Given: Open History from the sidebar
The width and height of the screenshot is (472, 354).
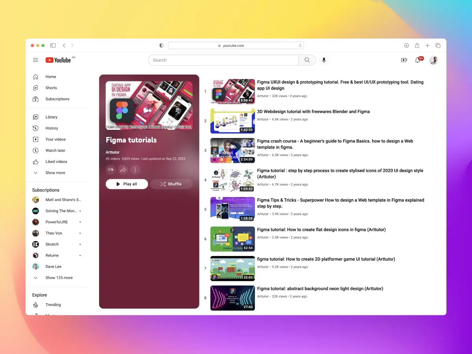Looking at the screenshot, I should 52,128.
